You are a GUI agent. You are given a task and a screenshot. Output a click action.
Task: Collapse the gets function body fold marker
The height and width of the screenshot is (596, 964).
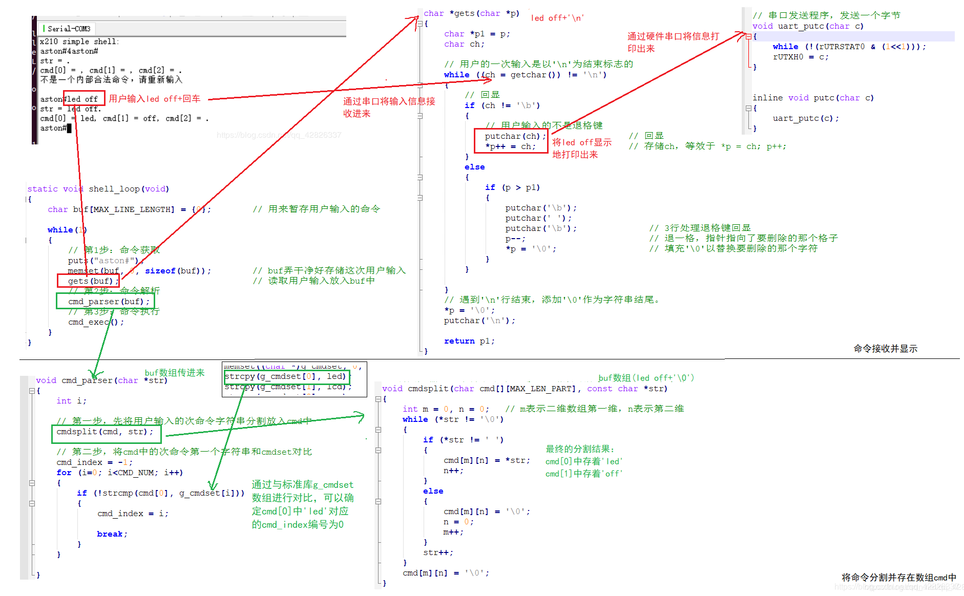[x=420, y=24]
